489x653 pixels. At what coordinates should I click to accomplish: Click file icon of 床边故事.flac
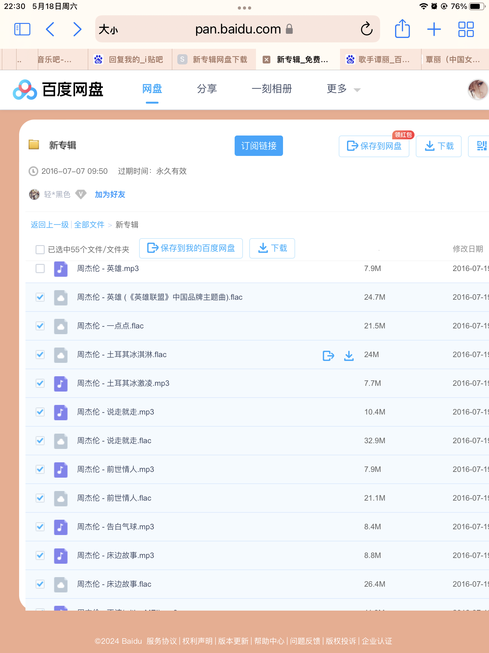(60, 584)
